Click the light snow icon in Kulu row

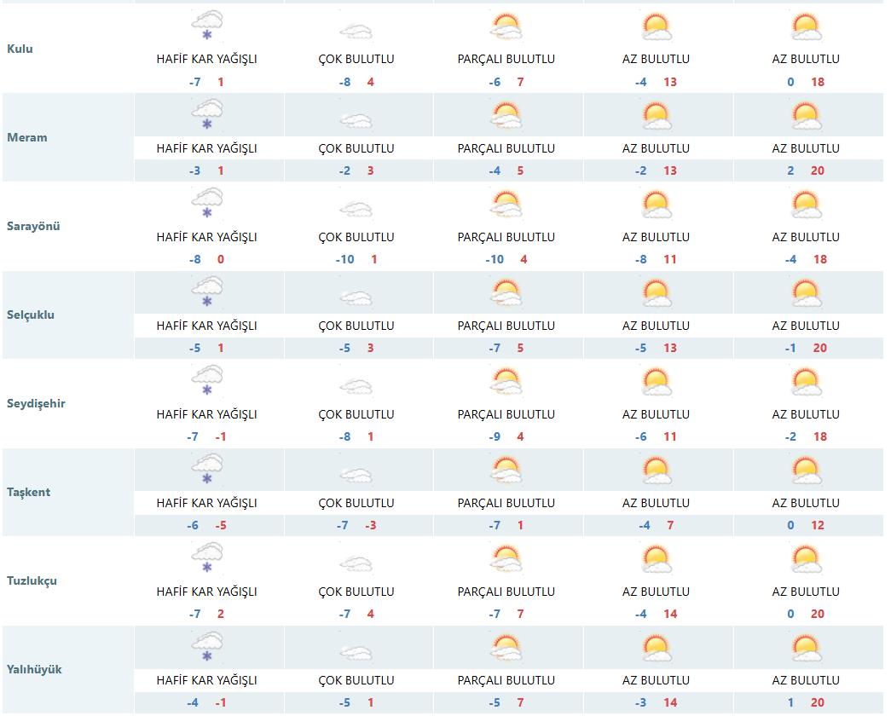[x=207, y=26]
